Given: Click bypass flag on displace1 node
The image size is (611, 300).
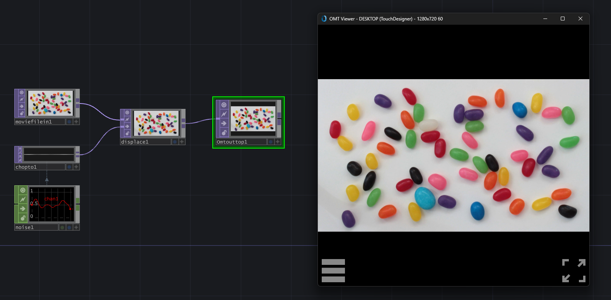Looking at the screenshot, I should point(127,119).
